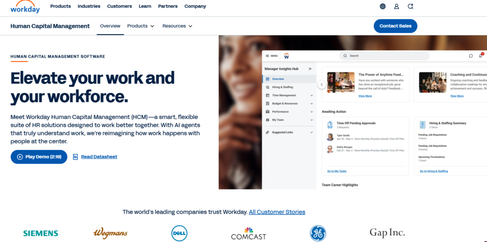
Task: Click the datasheet document icon
Action: (x=75, y=157)
